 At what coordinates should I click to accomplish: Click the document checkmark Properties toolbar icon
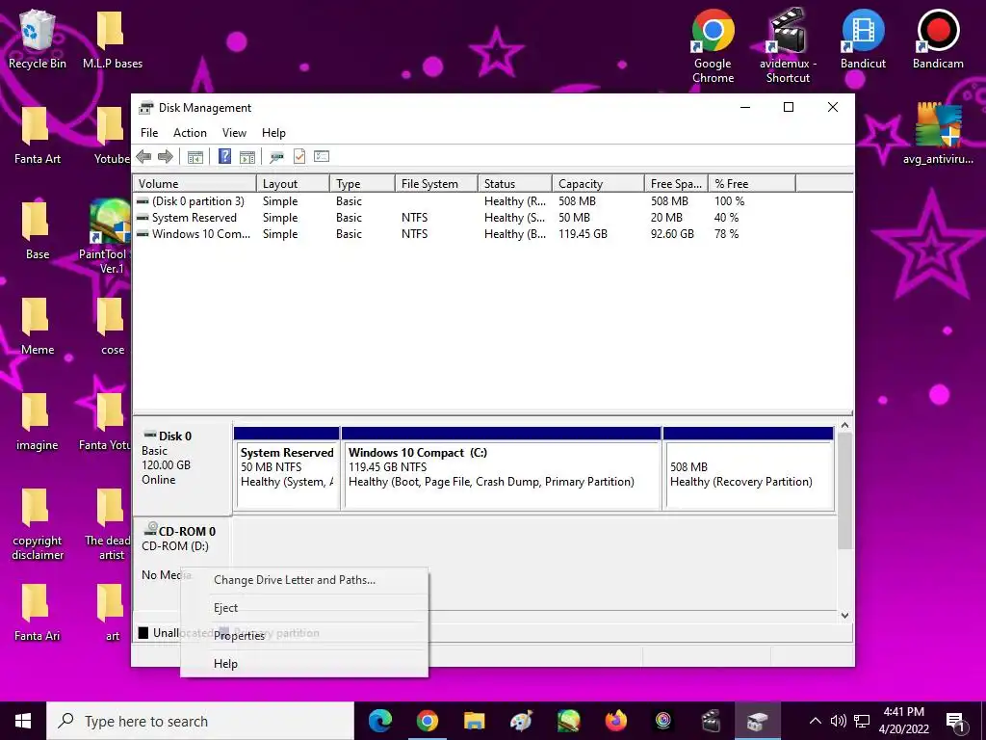point(299,156)
